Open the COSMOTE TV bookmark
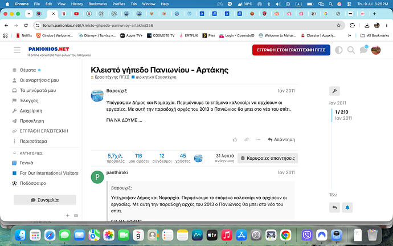 pyautogui.click(x=161, y=35)
